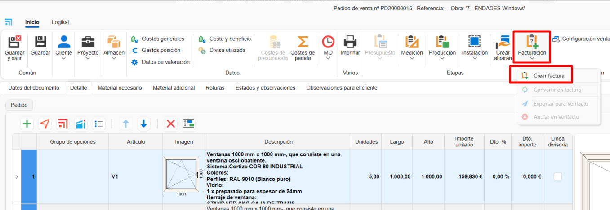Click the blue-red chart icon in detail toolbar
This screenshot has height=210, width=610.
[81, 124]
